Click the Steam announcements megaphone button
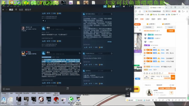 pyautogui.click(x=105, y=6)
